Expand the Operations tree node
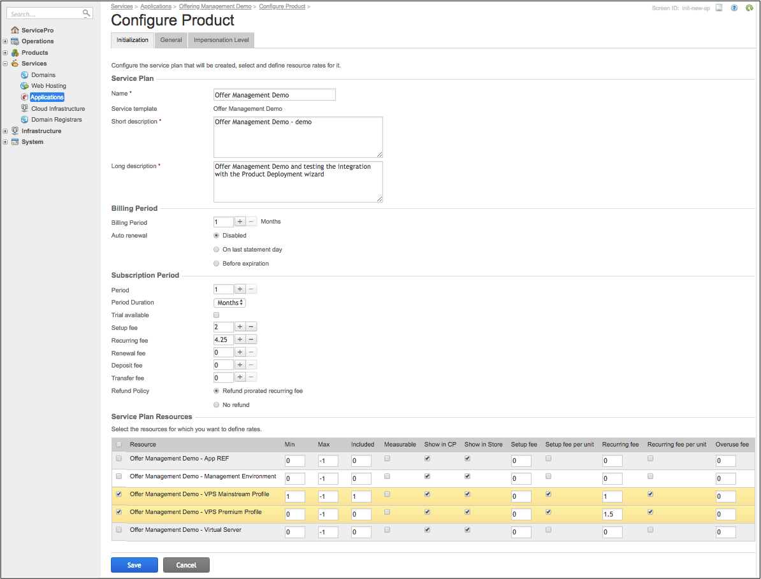This screenshot has height=579, width=761. coord(5,41)
